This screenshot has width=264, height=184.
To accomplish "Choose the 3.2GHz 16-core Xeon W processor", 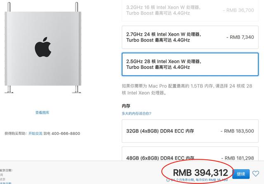I will tap(190, 10).
